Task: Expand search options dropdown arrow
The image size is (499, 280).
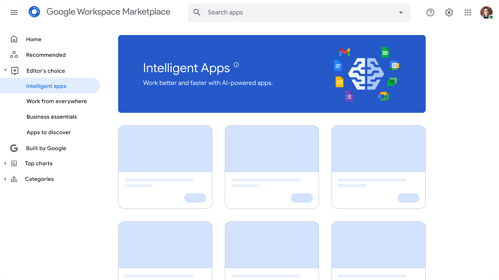Action: point(401,13)
